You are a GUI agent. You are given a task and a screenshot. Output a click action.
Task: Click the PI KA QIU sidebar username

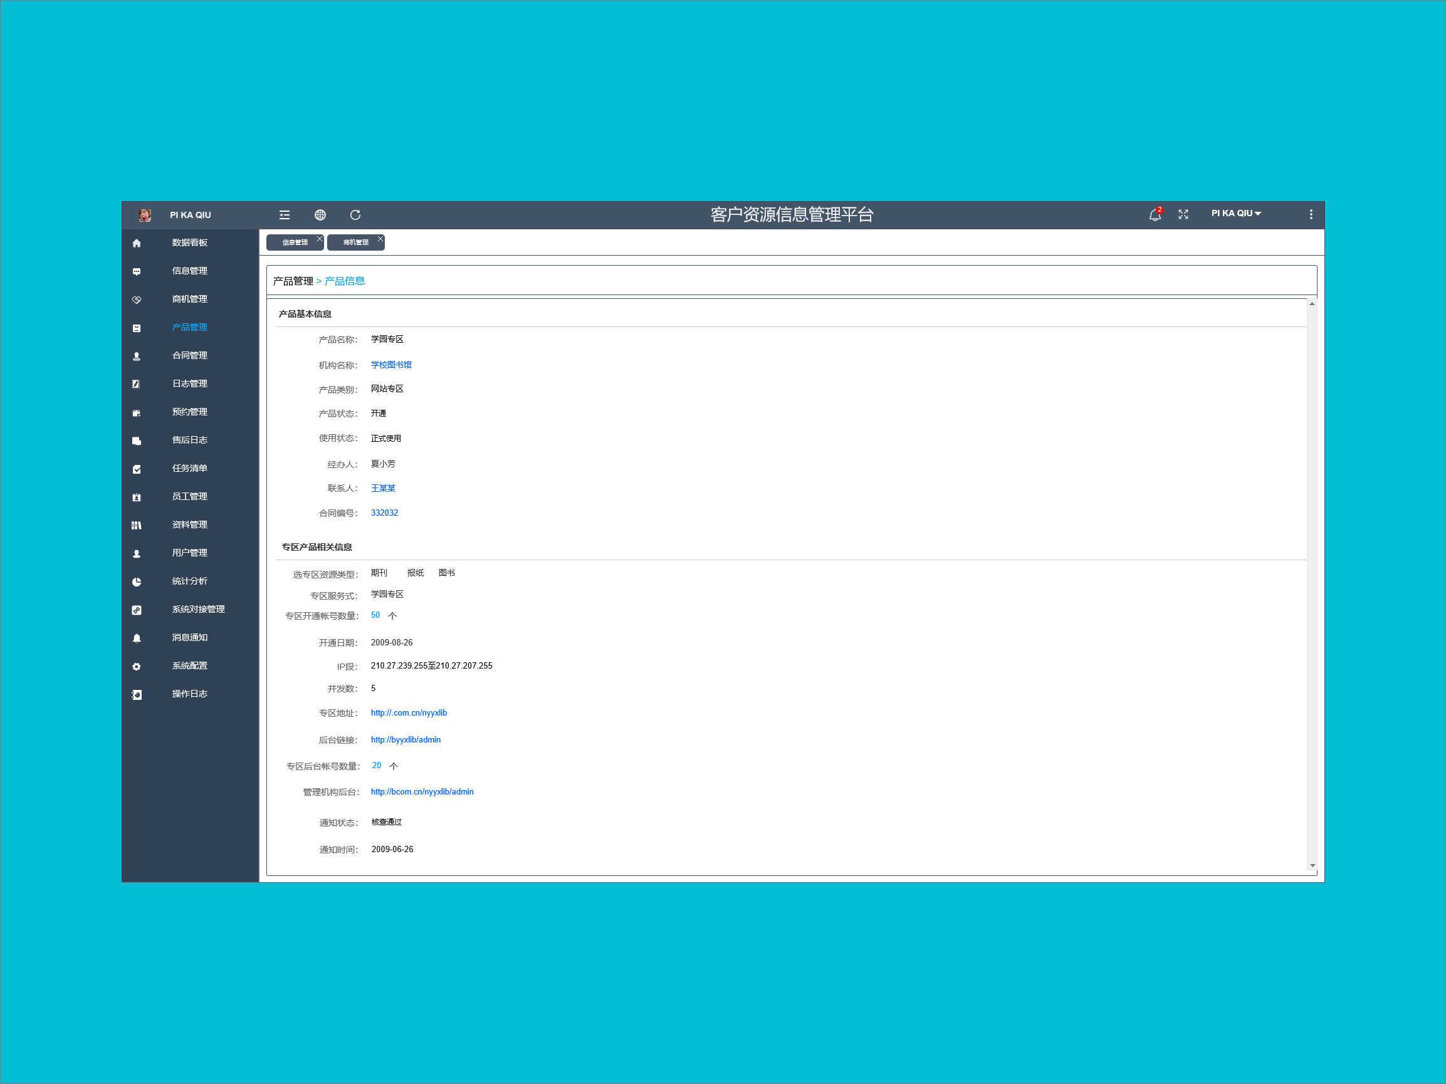(190, 215)
